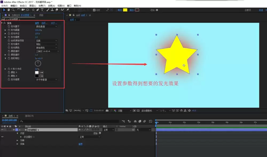
Task: Select the Hand tool in toolbar
Action: 9,10
